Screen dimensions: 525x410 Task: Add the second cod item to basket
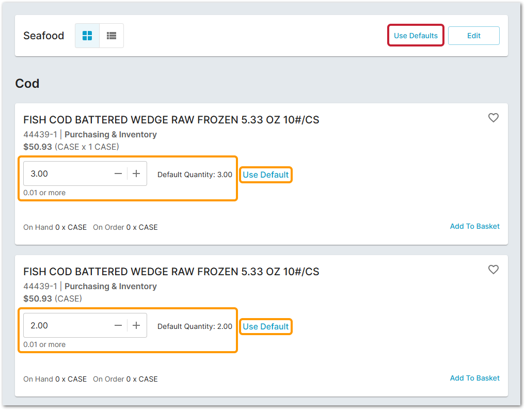click(x=474, y=378)
